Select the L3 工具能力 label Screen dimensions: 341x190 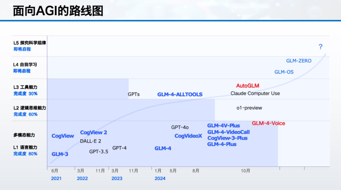tap(25, 87)
